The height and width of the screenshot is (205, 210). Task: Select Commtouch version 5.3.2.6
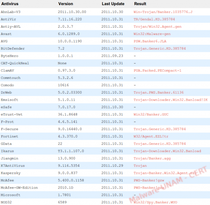point(65,78)
